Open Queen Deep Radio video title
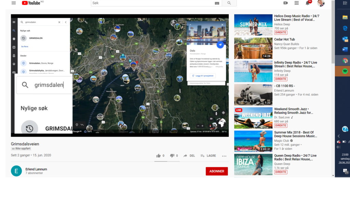The width and height of the screenshot is (350, 197). coord(295,157)
